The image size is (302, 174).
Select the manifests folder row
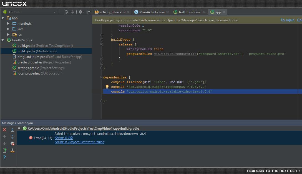pos(46,24)
